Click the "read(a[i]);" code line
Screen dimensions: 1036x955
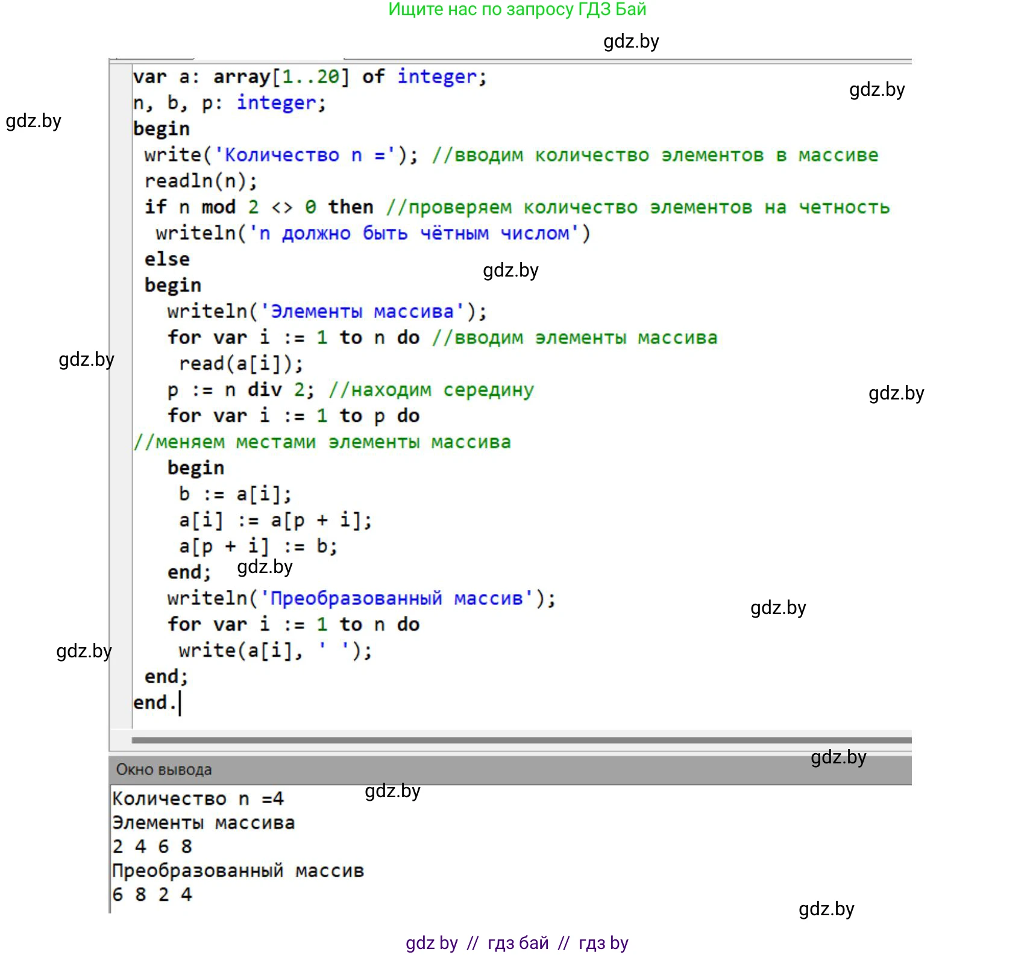241,364
